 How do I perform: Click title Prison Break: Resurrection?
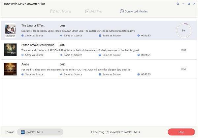(38, 45)
